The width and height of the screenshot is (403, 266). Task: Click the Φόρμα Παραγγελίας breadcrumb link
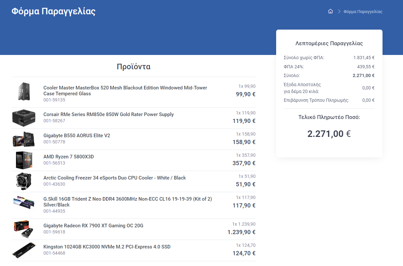pyautogui.click(x=363, y=12)
